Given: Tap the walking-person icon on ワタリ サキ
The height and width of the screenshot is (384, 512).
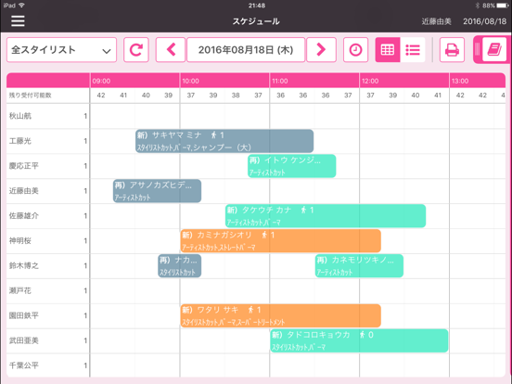Looking at the screenshot, I should point(250,310).
